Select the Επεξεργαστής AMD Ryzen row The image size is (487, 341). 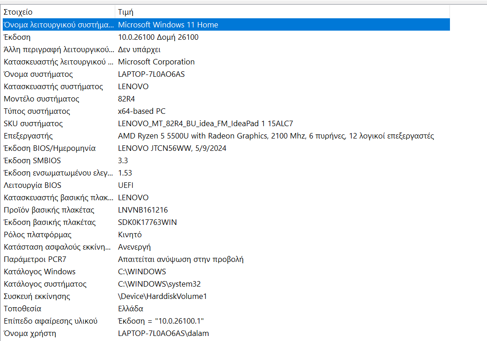[226, 136]
